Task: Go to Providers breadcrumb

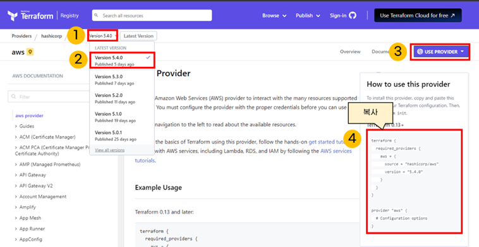Action: coord(21,36)
